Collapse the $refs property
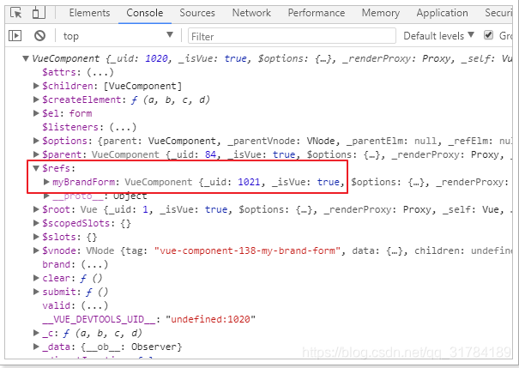 [x=36, y=168]
